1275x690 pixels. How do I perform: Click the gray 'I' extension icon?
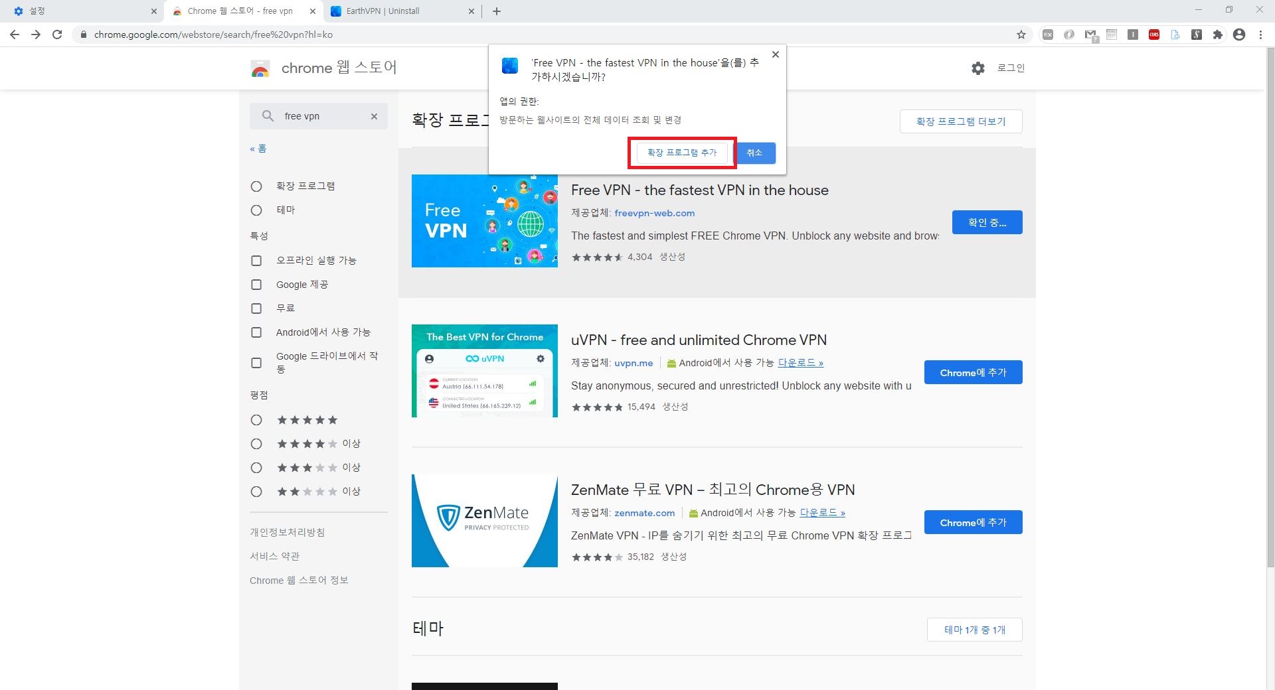click(x=1133, y=34)
